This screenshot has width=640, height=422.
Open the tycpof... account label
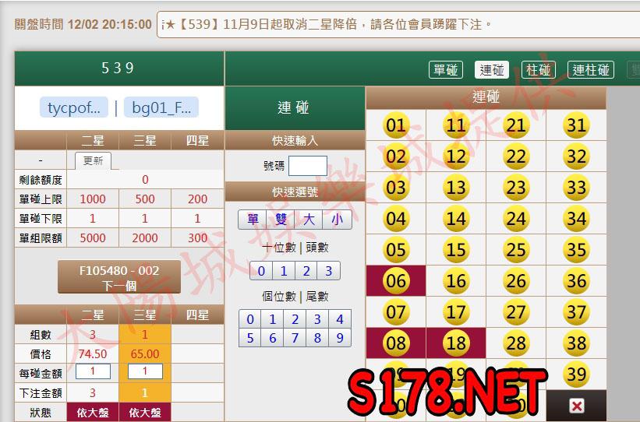tap(74, 107)
